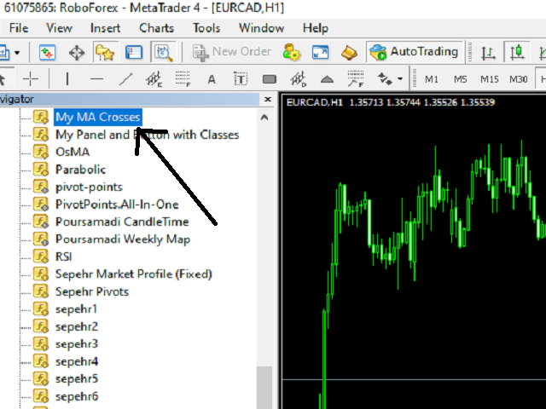Select the Fibonacci retracement tool
This screenshot has height=409, width=546.
(183, 79)
